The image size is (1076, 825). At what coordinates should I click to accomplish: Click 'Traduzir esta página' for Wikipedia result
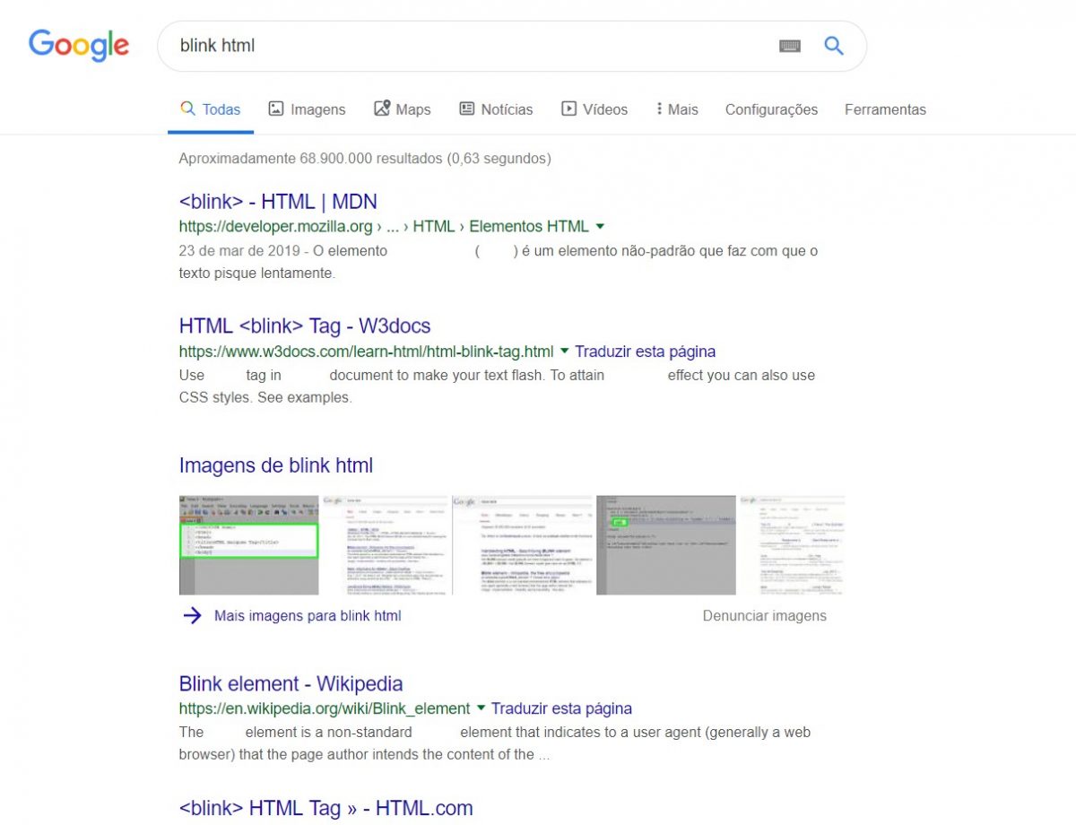[561, 708]
